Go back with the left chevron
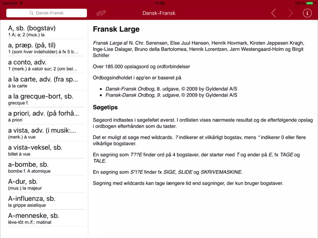Viewport: 318px width, 238px height. [273, 13]
